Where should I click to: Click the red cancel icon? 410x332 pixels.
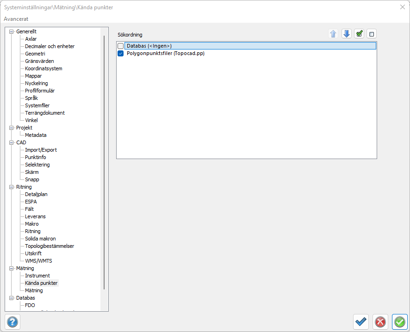coord(380,321)
